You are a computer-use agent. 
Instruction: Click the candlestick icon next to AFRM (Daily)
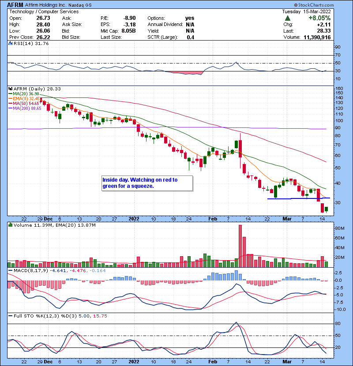(10, 89)
